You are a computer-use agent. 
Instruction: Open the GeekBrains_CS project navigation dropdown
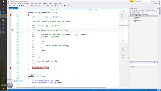29,10
